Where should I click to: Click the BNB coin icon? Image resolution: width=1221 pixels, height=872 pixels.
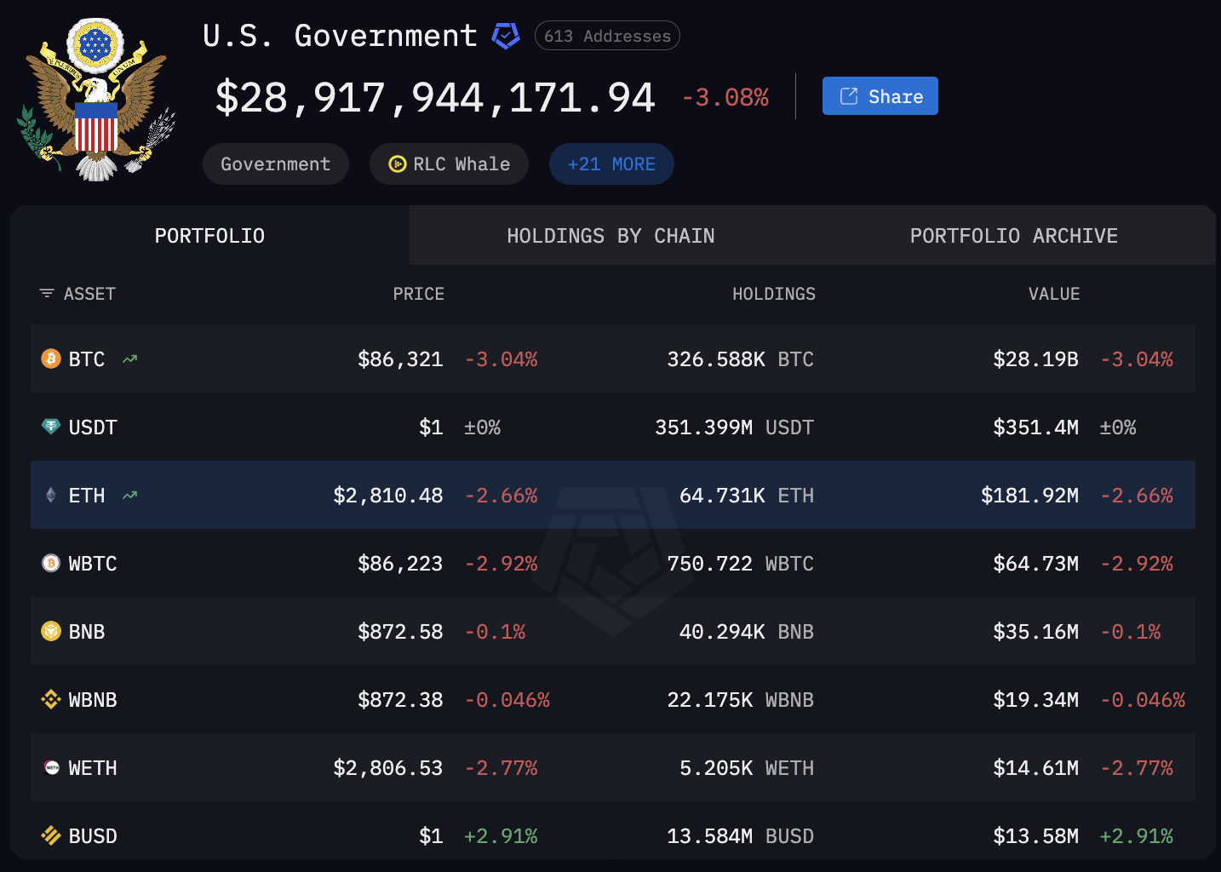pos(50,631)
